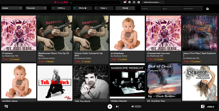This screenshot has height=111, width=219.
Task: Click the instruments filter field
Action: [193, 8]
